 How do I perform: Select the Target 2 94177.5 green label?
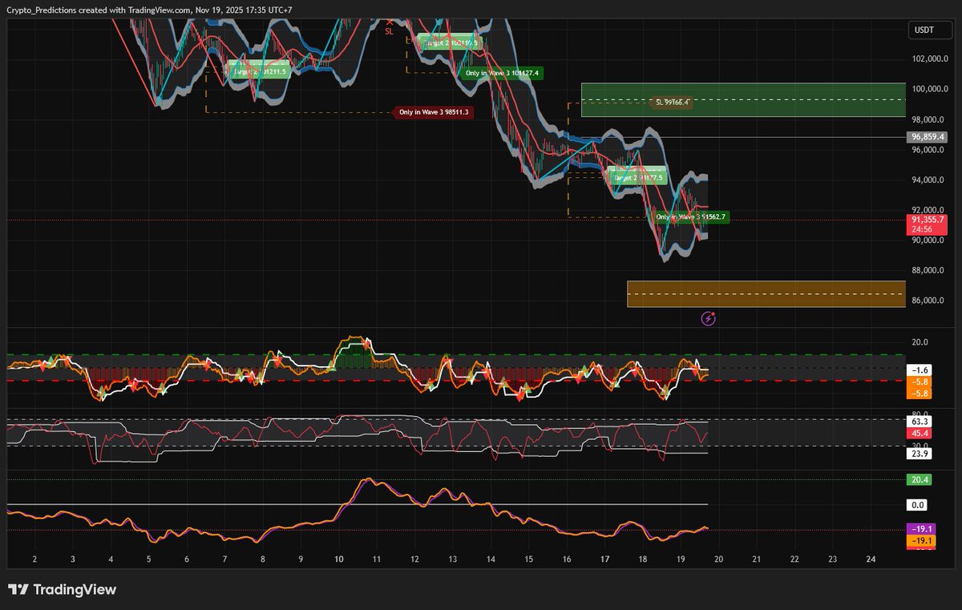click(x=638, y=178)
